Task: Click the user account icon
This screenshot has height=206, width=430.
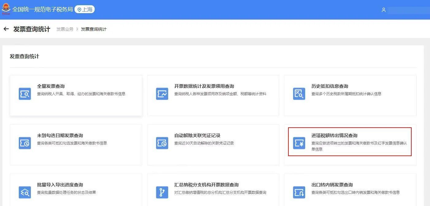Action: [x=383, y=10]
